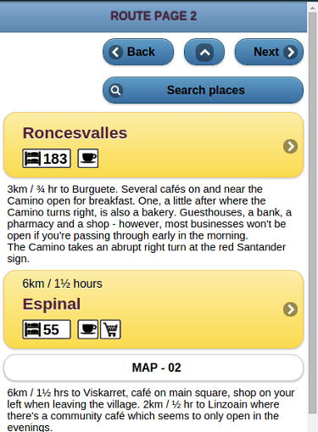Expand Roncesvalles using its chevron arrow
Image resolution: width=318 pixels, height=432 pixels.
290,146
